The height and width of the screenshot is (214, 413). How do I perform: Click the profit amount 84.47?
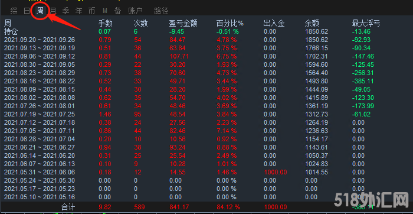coord(177,40)
